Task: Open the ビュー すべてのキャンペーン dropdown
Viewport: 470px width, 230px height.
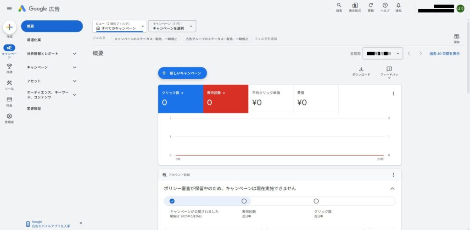Action: (x=120, y=26)
